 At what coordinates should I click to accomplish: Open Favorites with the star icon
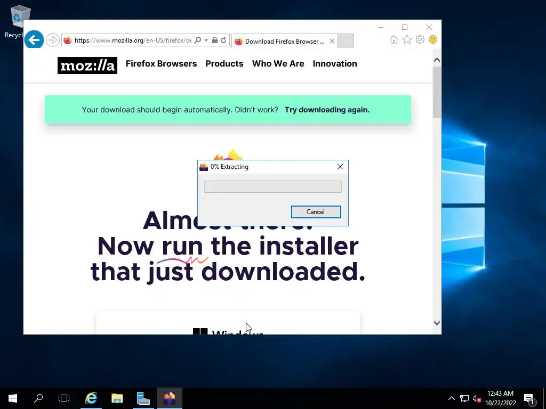point(407,39)
